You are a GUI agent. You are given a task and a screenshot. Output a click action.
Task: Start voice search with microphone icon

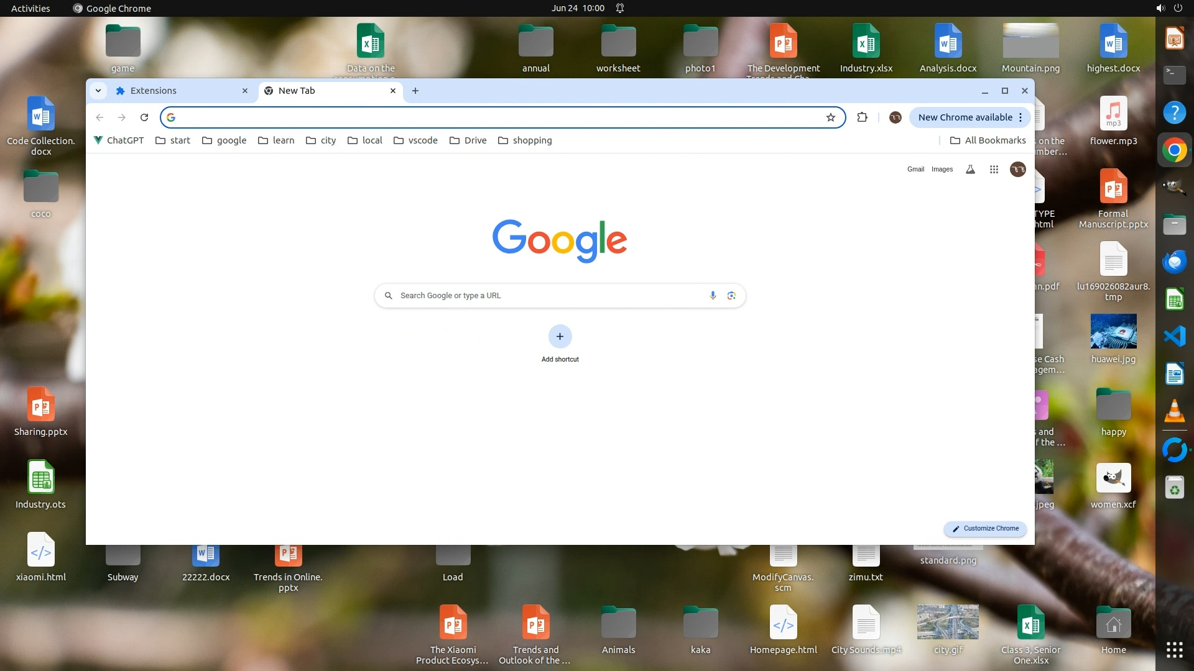click(x=713, y=296)
